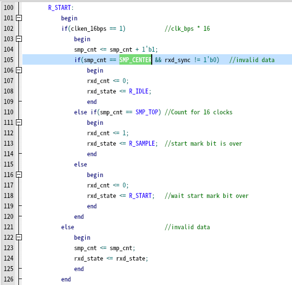
Task: Click the 1'b1 literal on line 104
Action: tap(148, 49)
